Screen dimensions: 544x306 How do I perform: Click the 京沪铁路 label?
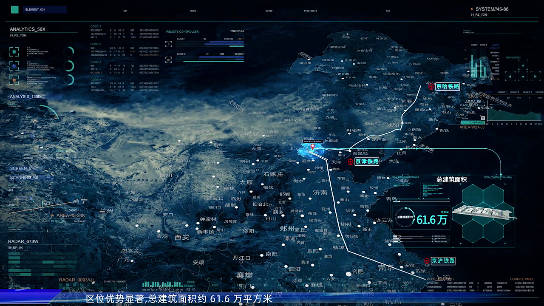[x=443, y=261]
